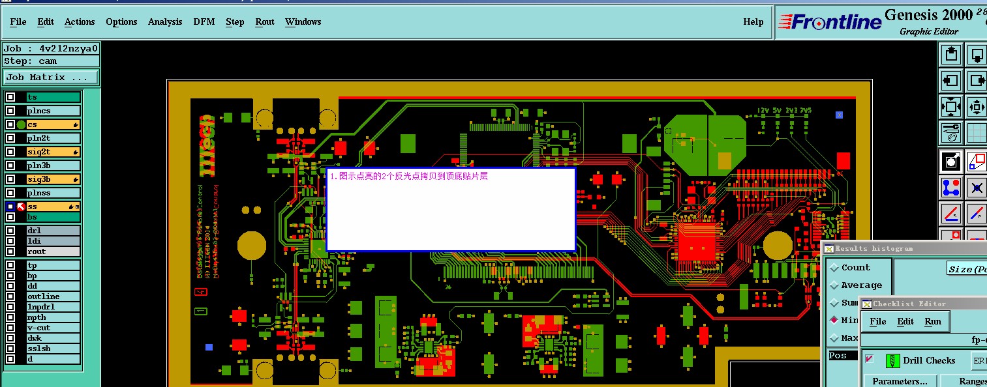Image resolution: width=987 pixels, height=387 pixels.
Task: Click the Results histogram window menu icon
Action: (x=828, y=248)
